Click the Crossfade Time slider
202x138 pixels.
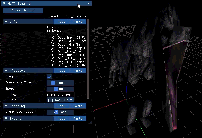[60, 83]
